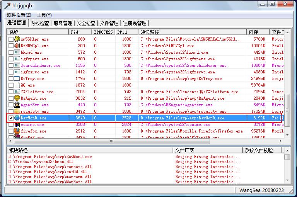Click the firefox.exe Firefox icon

coord(17,131)
